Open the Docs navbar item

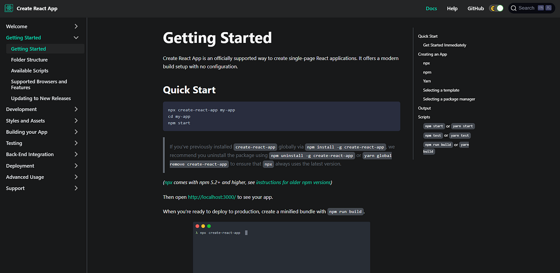(431, 8)
